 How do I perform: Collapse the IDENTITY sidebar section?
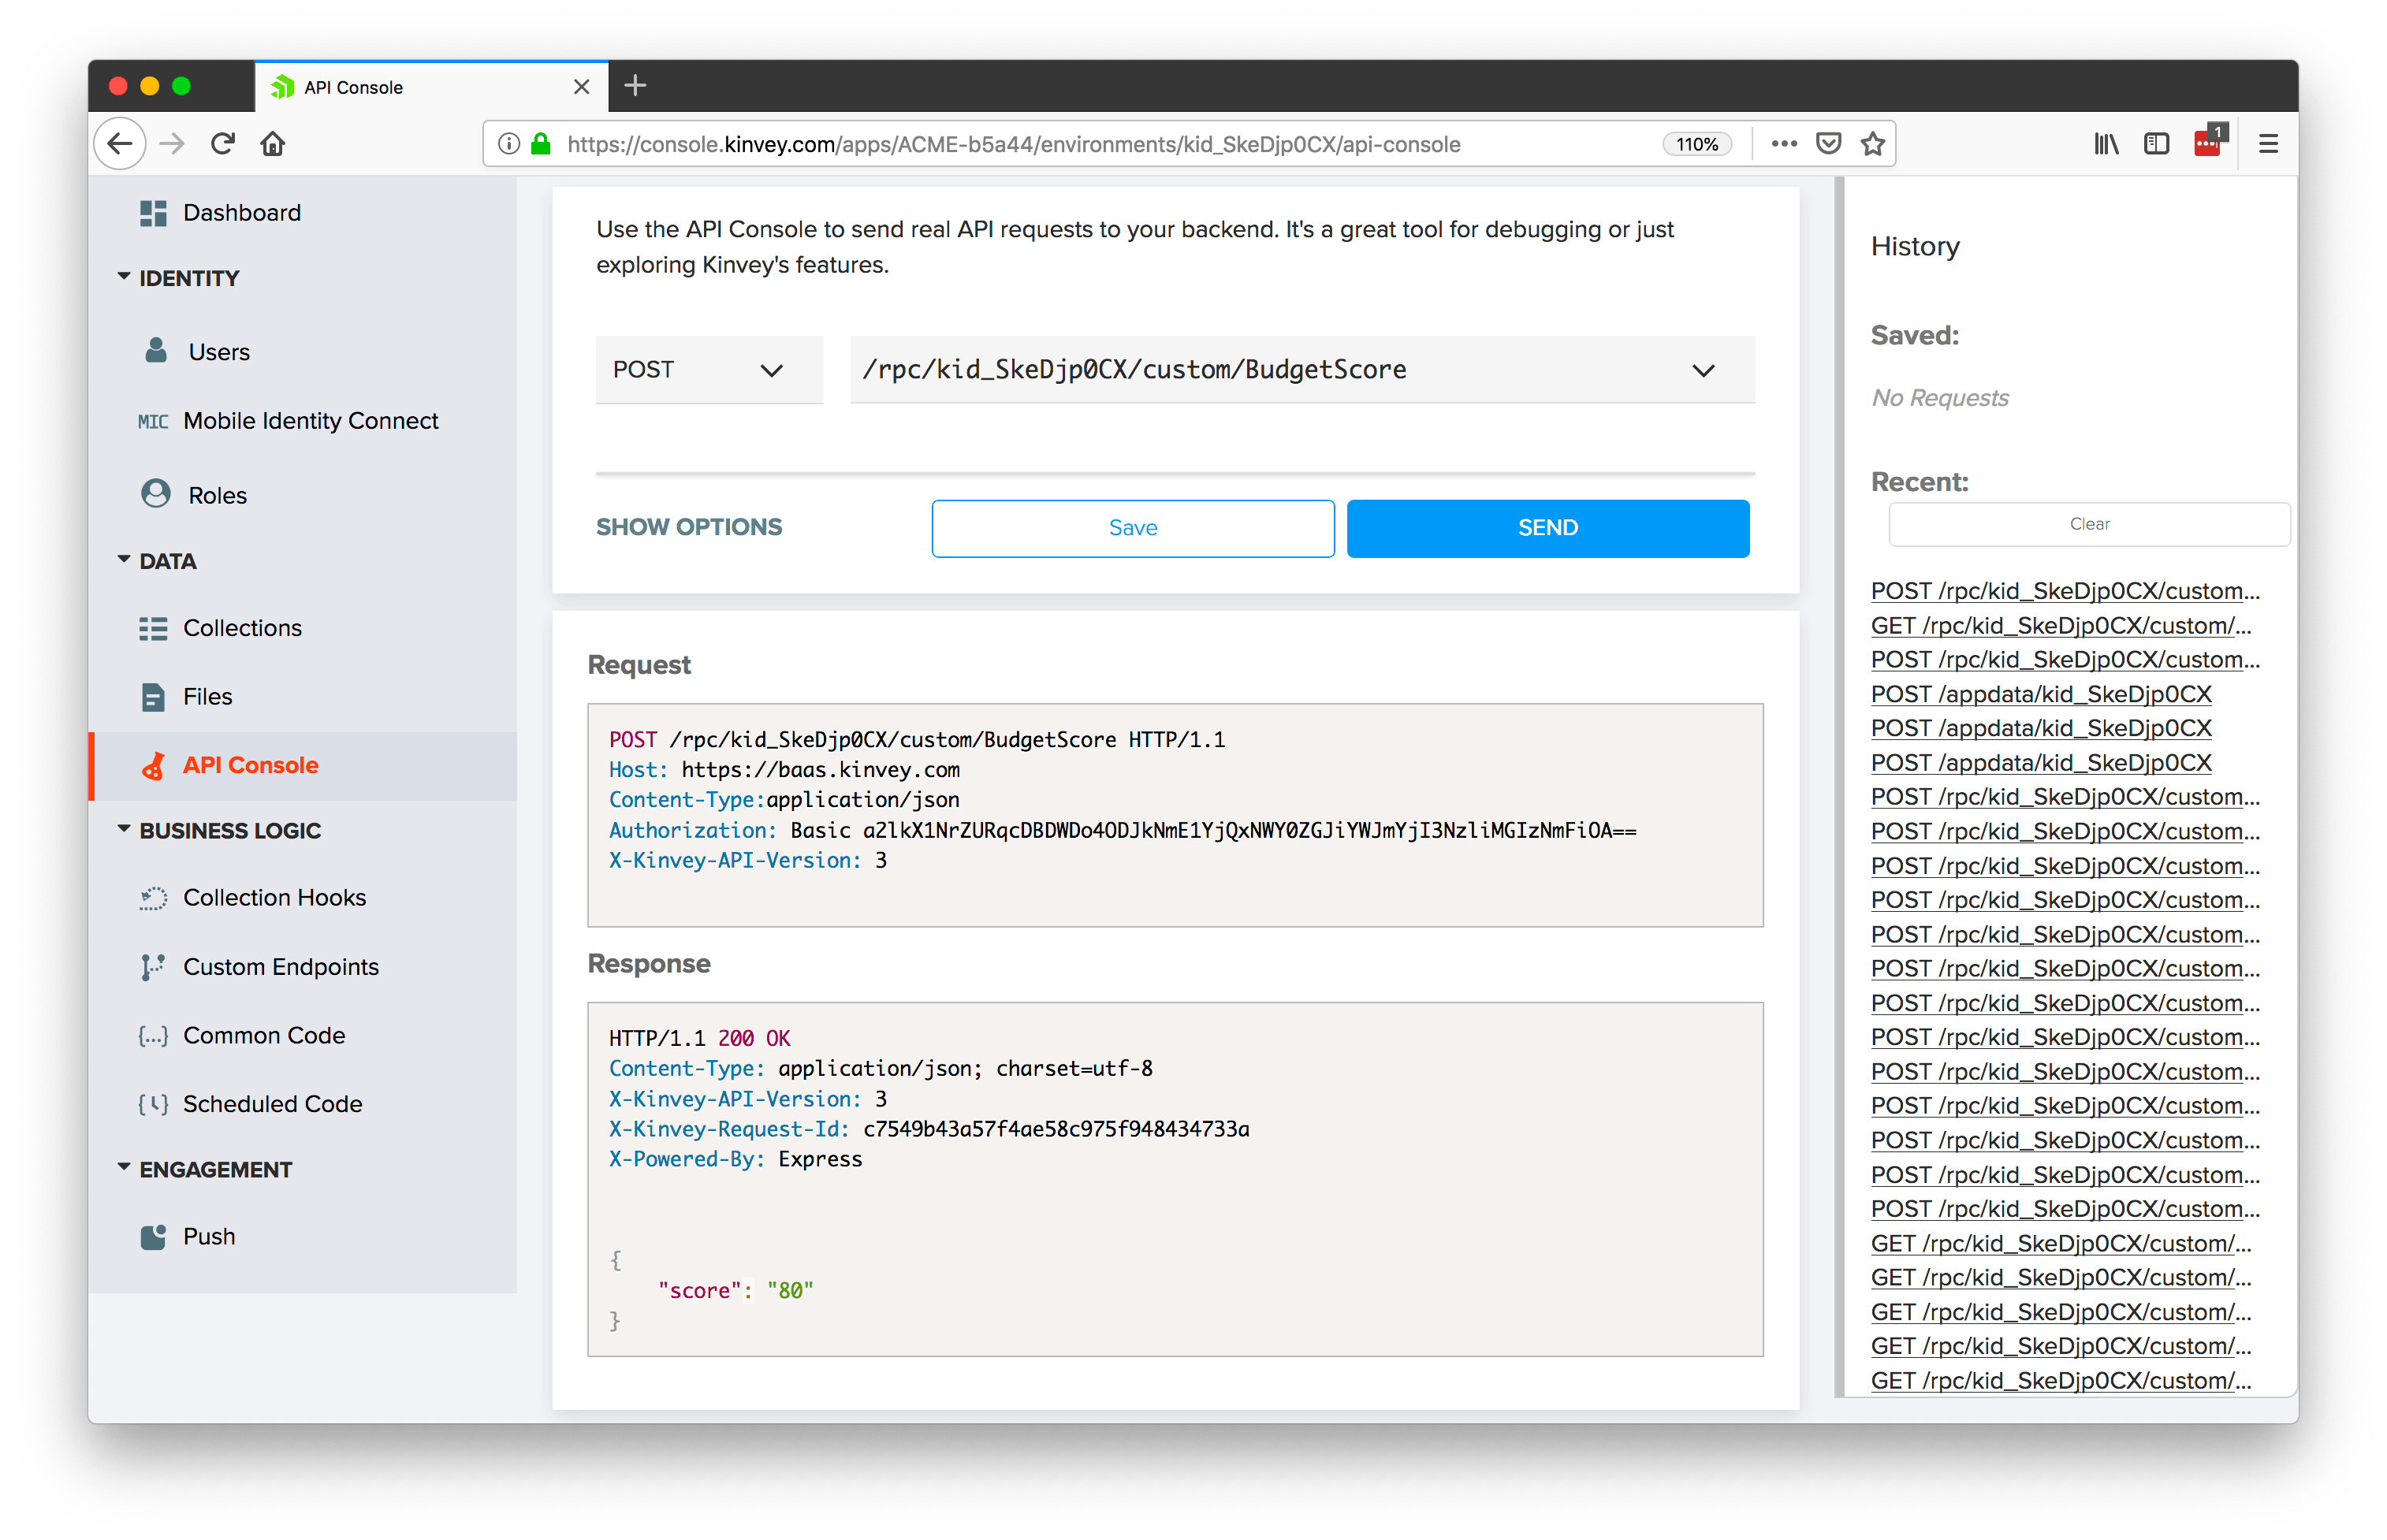tap(124, 277)
